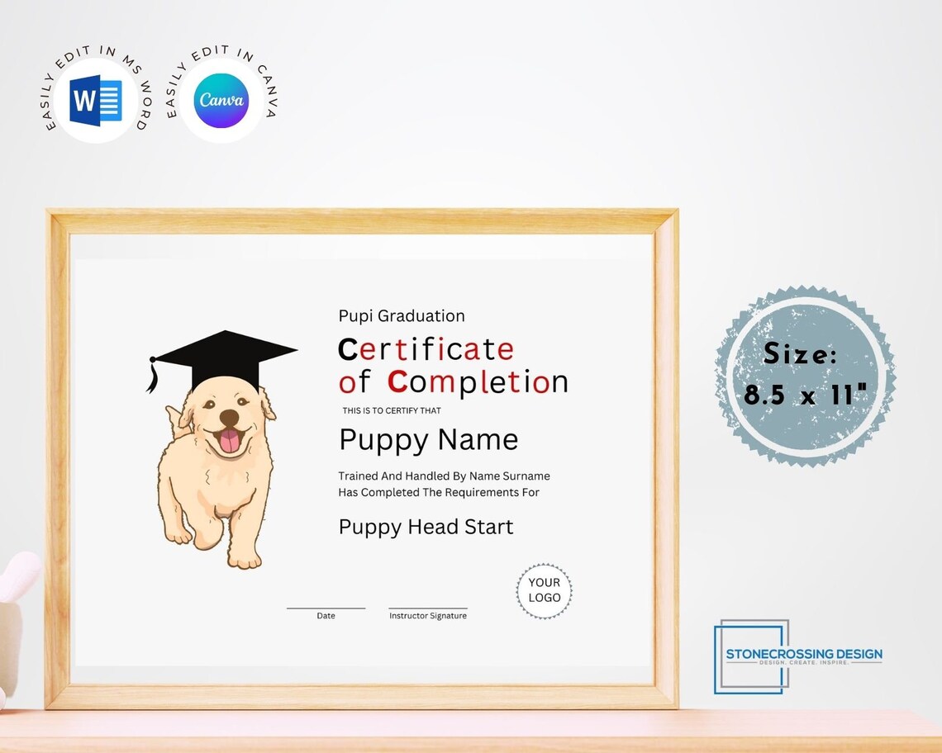Open the YOUR LOGO placeholder circle
Screen dimensions: 942x753
tap(544, 590)
